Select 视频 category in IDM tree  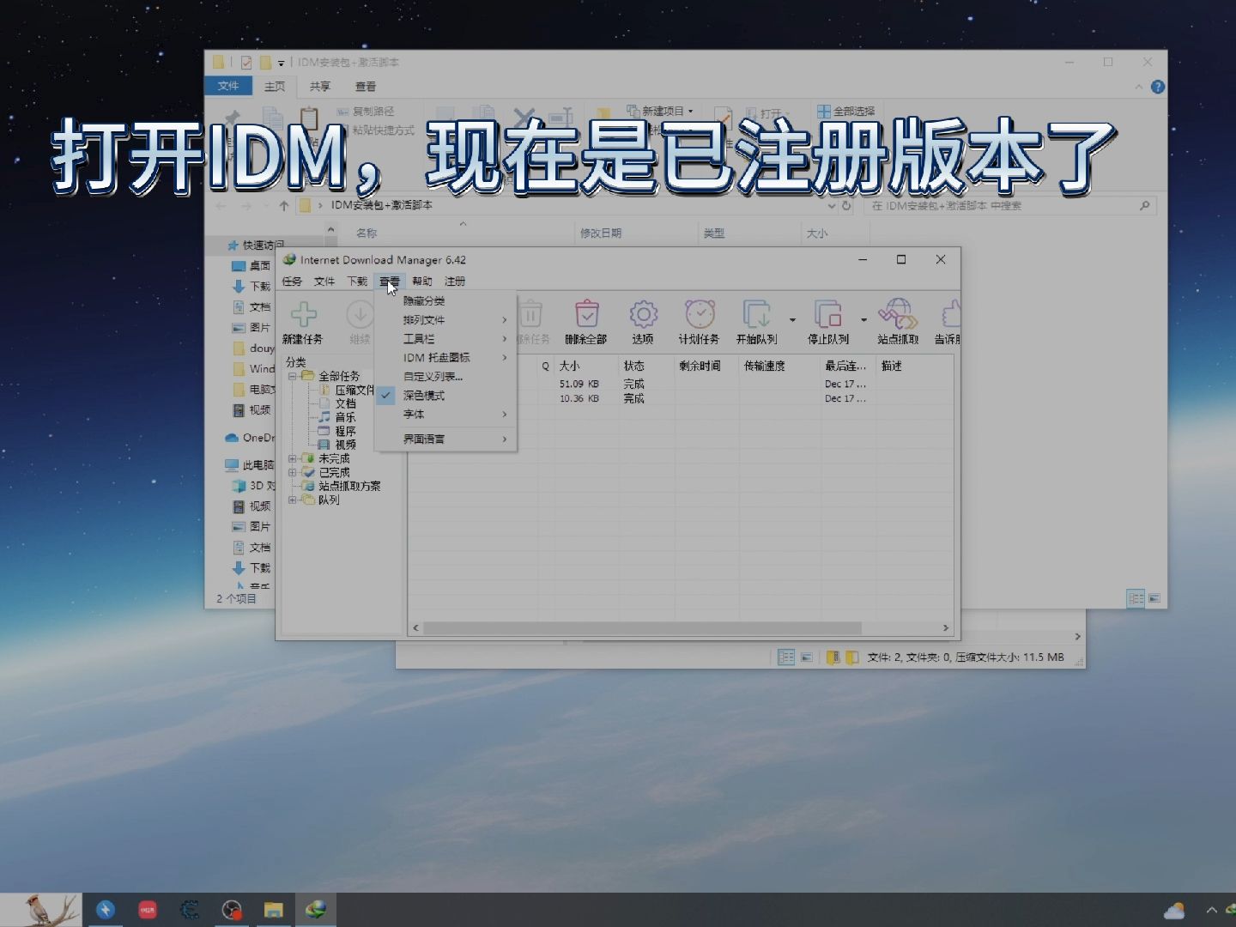(x=345, y=445)
